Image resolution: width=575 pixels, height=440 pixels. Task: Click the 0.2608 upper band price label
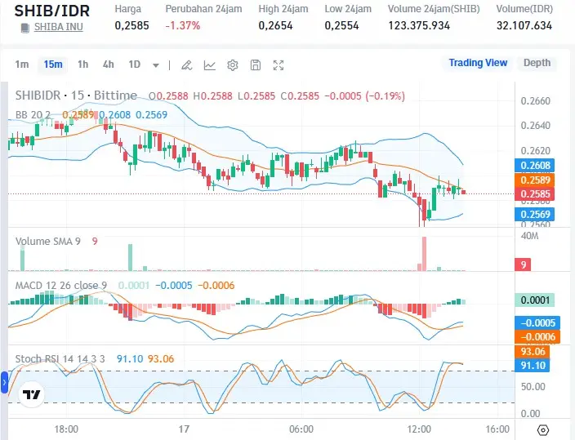(535, 166)
